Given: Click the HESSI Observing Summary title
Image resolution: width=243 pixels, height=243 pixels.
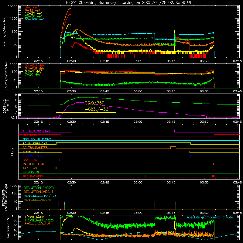Looking at the screenshot, I should coord(128,2).
